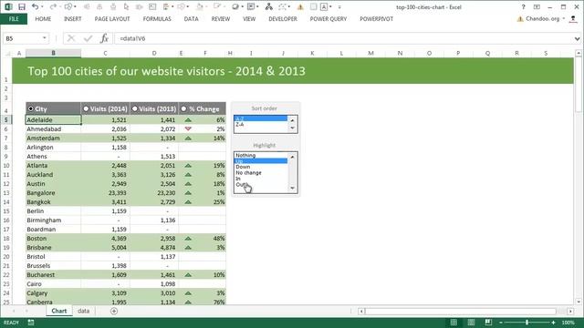Image resolution: width=584 pixels, height=328 pixels.
Task: Click Highlight list scroll down arrow
Action: [292, 188]
